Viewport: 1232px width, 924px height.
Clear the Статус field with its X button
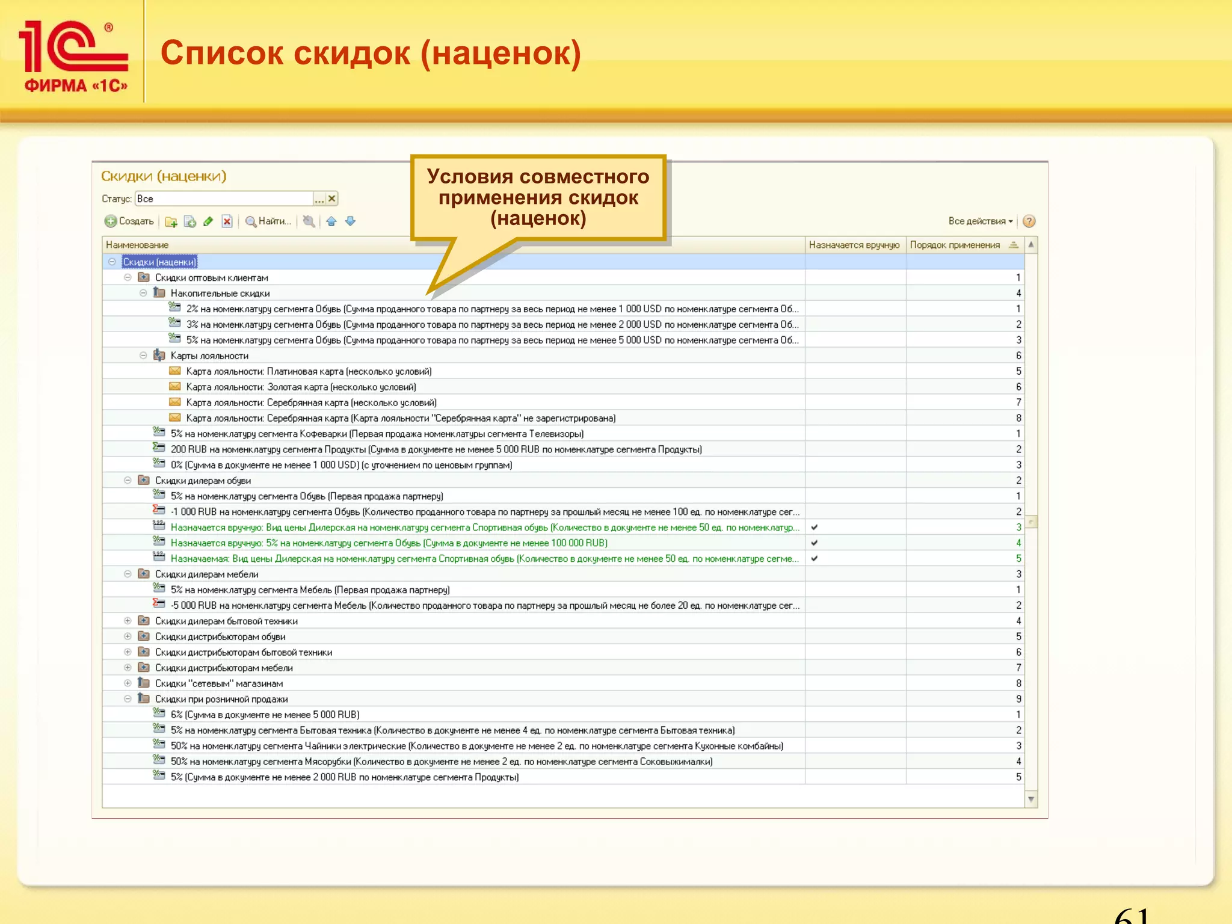[331, 199]
